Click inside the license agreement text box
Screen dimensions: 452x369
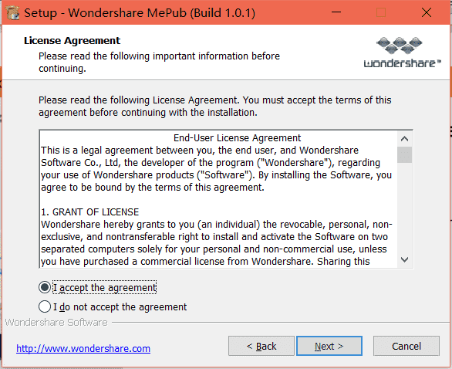tap(218, 199)
